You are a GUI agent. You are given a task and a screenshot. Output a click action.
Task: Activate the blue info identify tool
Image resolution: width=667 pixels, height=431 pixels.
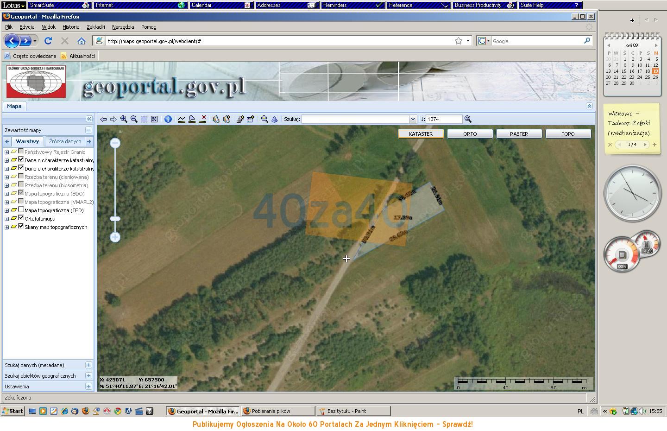click(x=168, y=119)
